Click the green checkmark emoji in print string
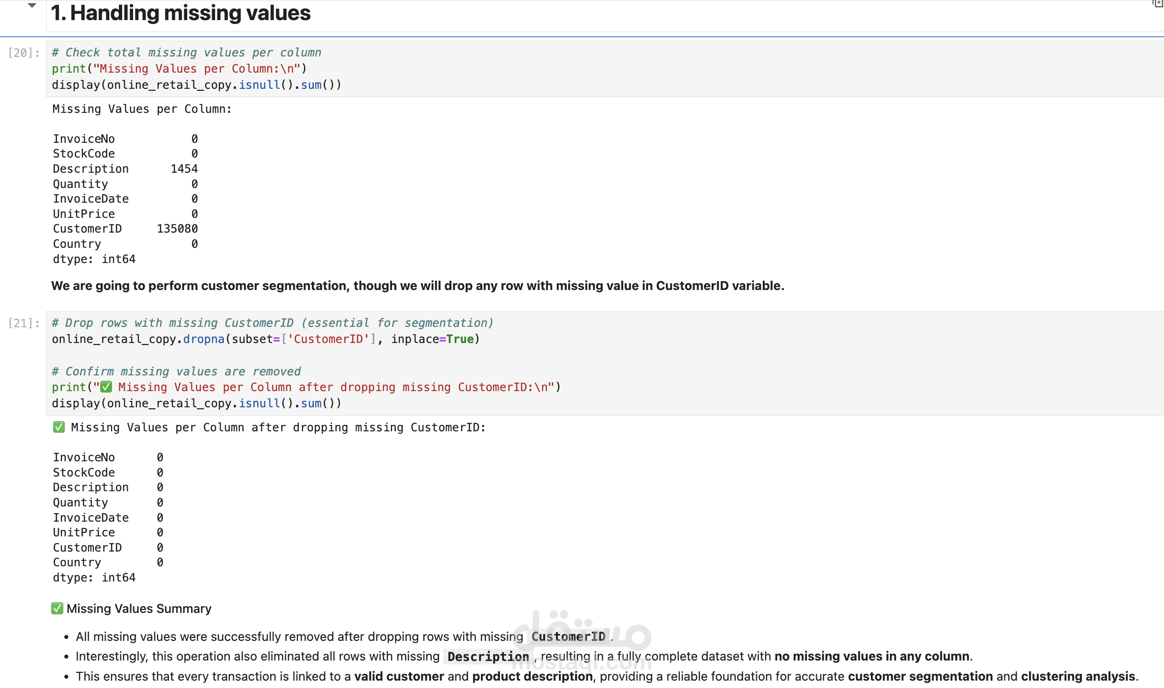The width and height of the screenshot is (1164, 688). 106,387
